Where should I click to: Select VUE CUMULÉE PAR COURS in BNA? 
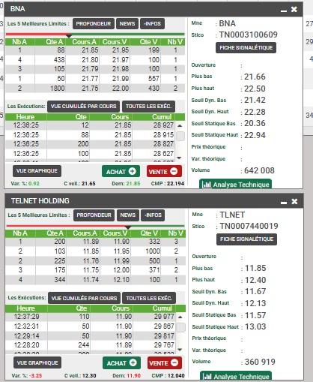83,107
